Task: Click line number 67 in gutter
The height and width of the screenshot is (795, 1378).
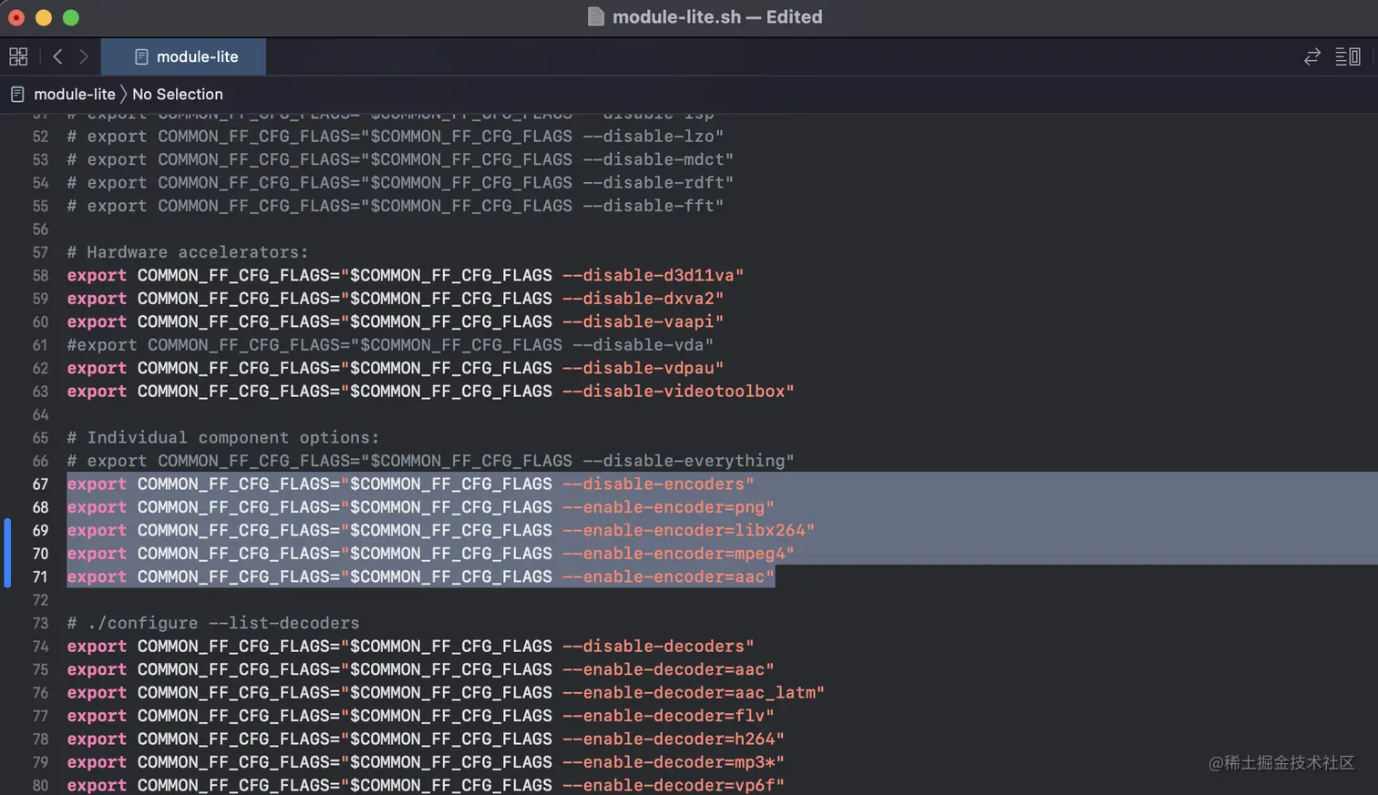Action: [x=40, y=484]
